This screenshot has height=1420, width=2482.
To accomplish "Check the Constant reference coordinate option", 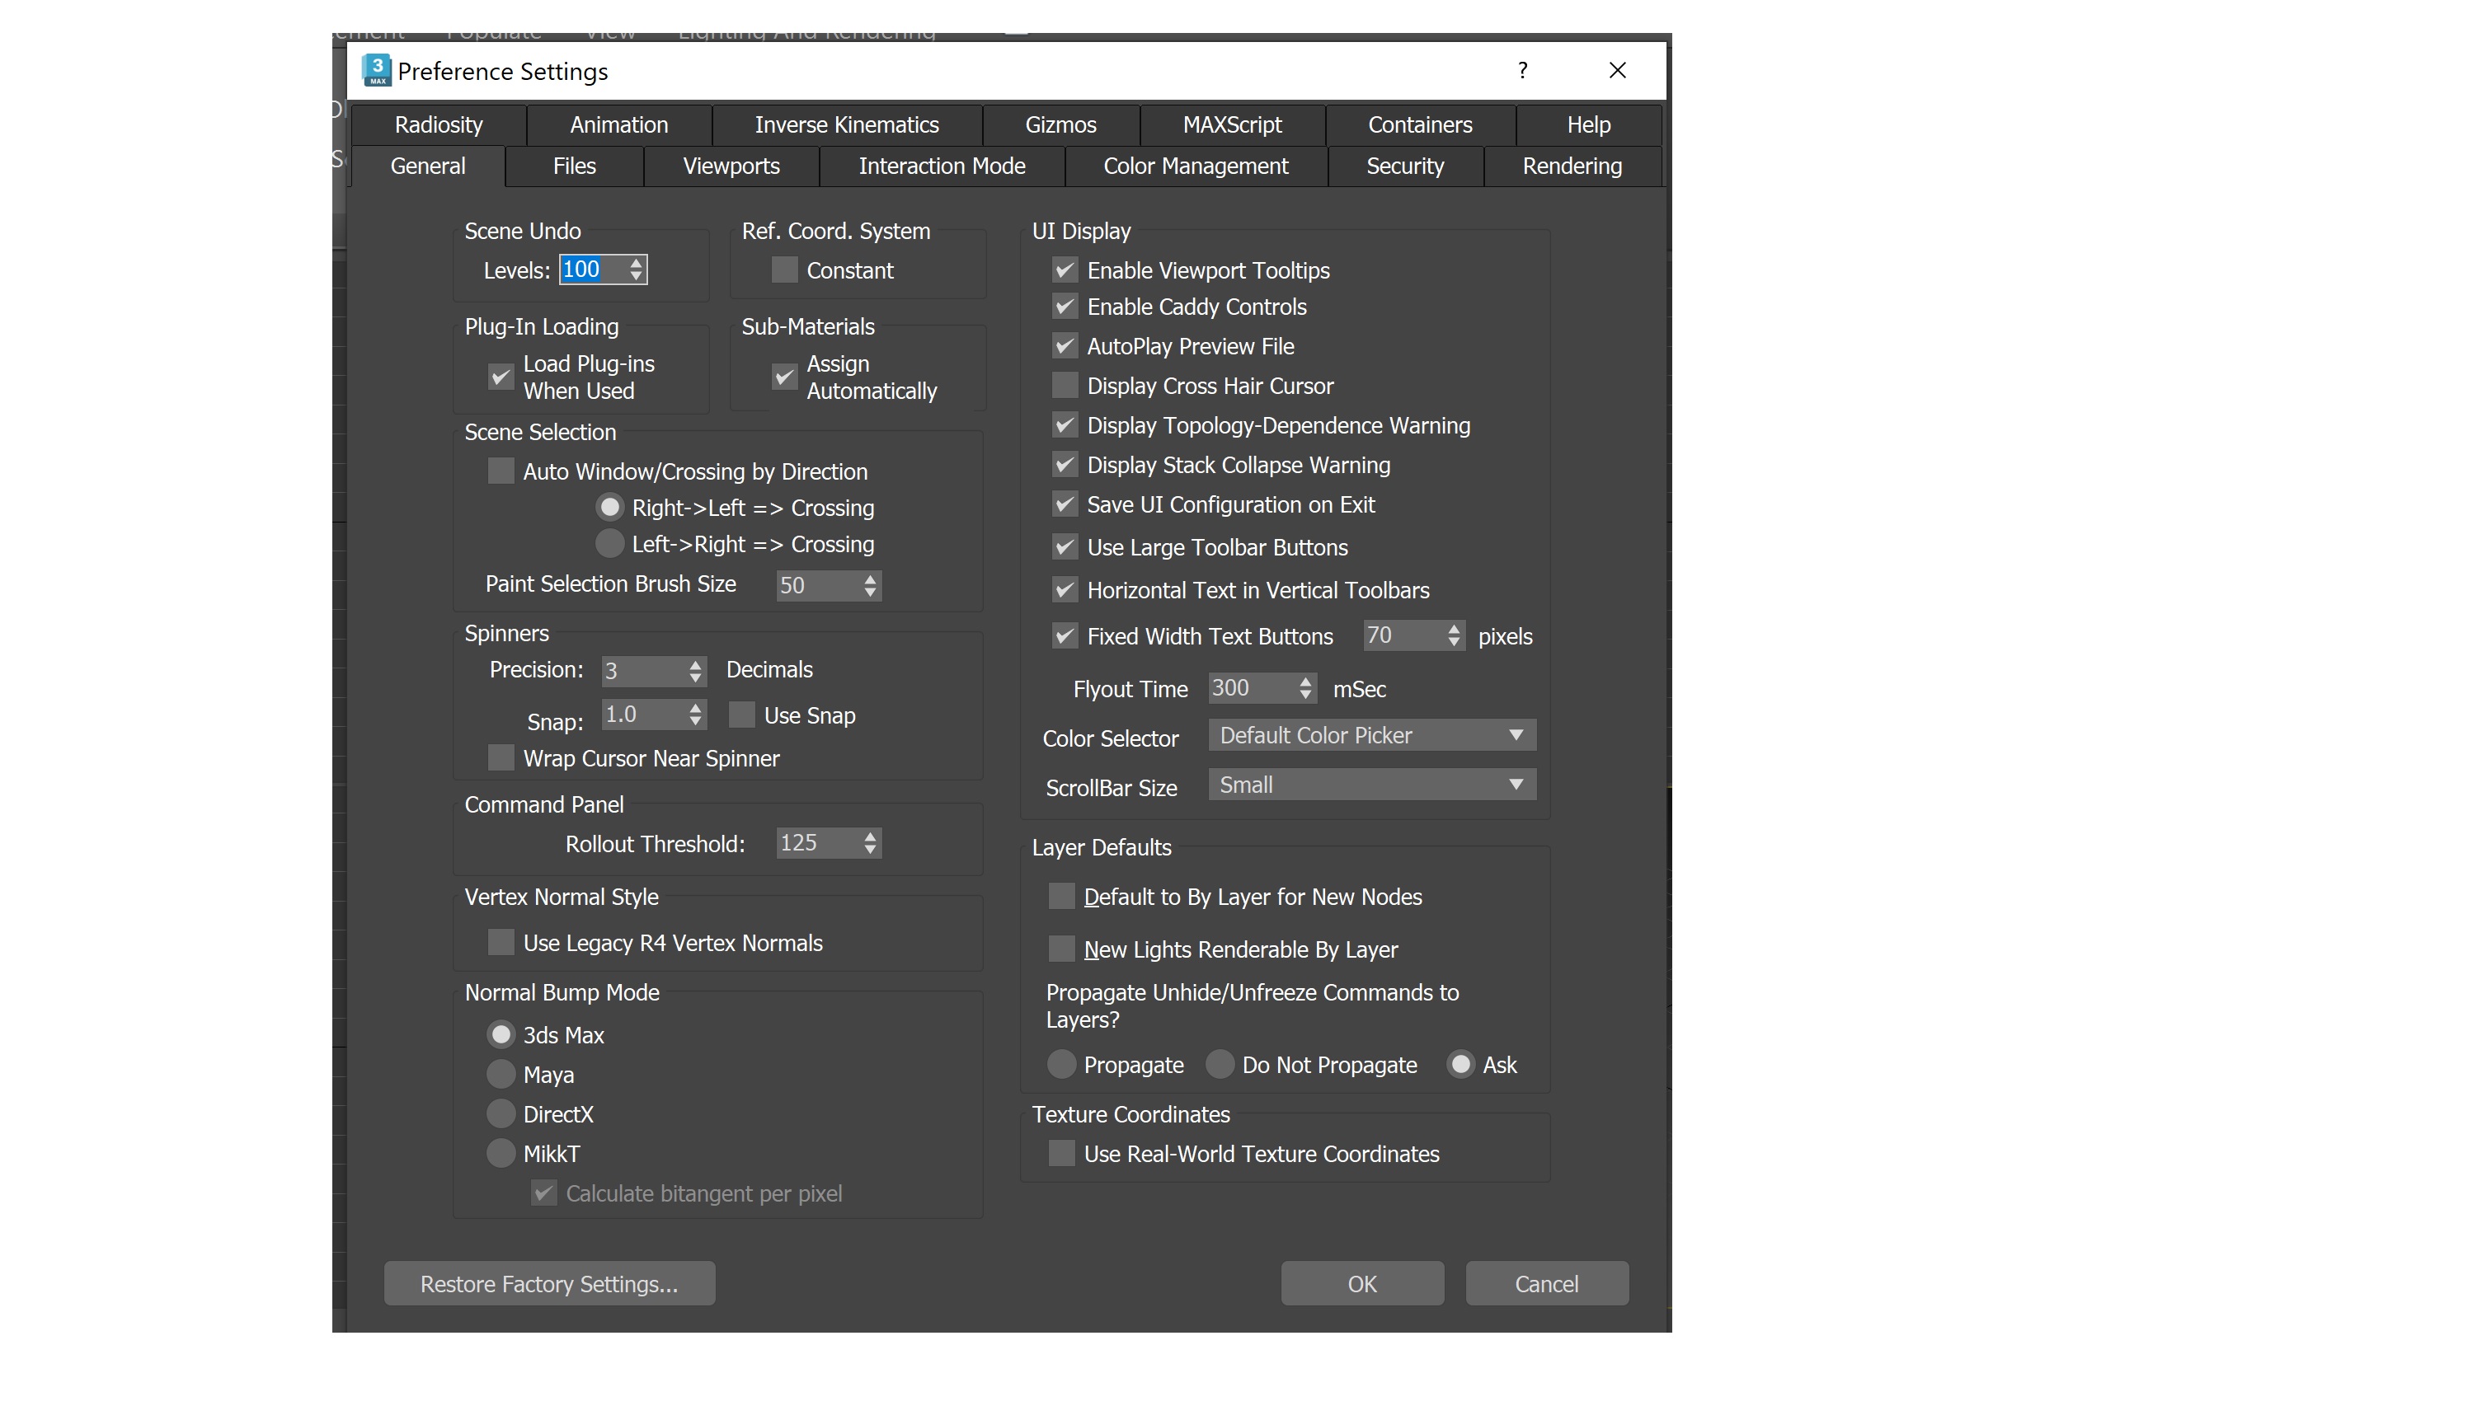I will (x=784, y=270).
